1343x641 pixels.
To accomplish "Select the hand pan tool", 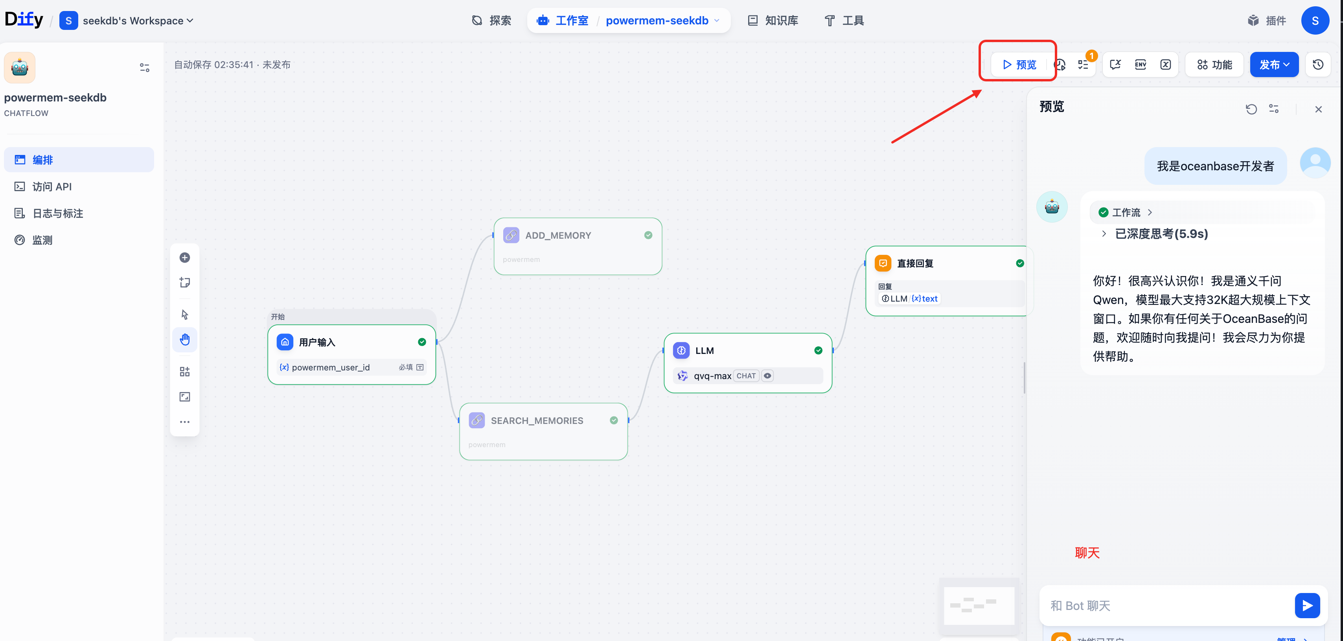I will pyautogui.click(x=184, y=339).
